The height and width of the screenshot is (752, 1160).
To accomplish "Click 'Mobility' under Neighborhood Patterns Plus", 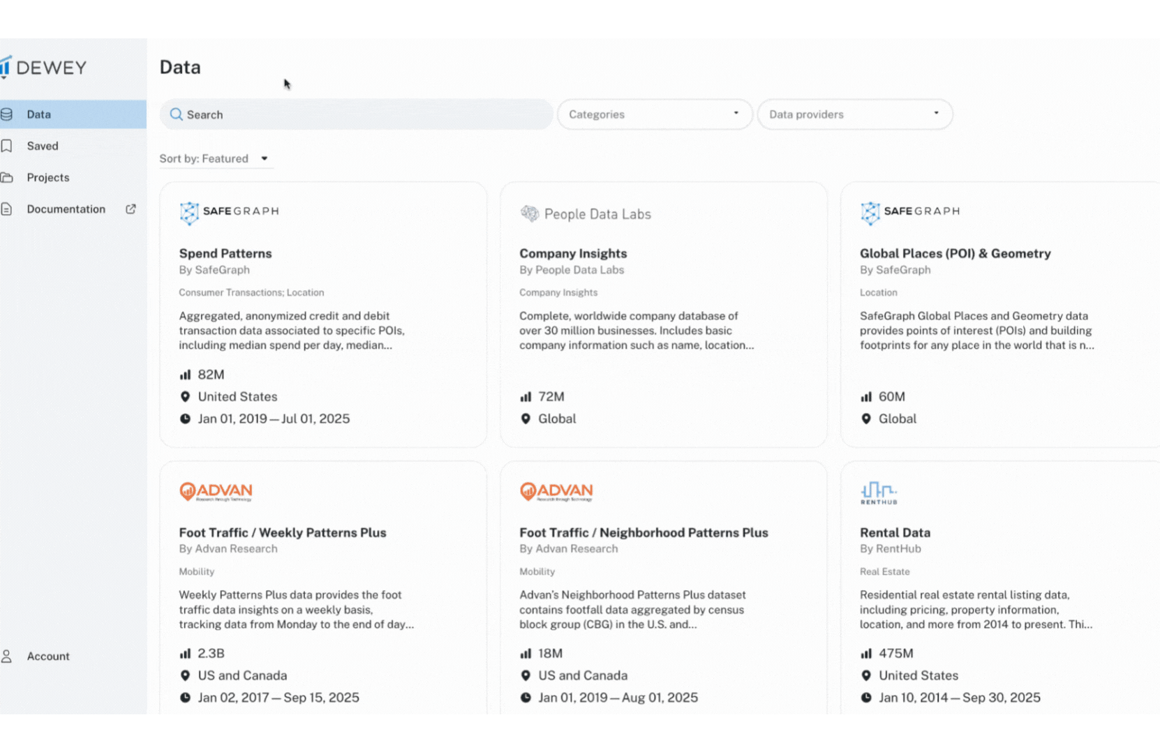I will 537,571.
